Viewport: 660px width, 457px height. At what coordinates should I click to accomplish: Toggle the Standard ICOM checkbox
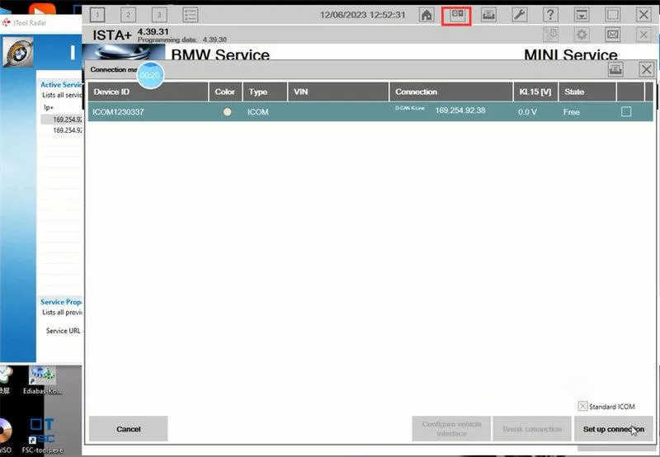pos(582,406)
